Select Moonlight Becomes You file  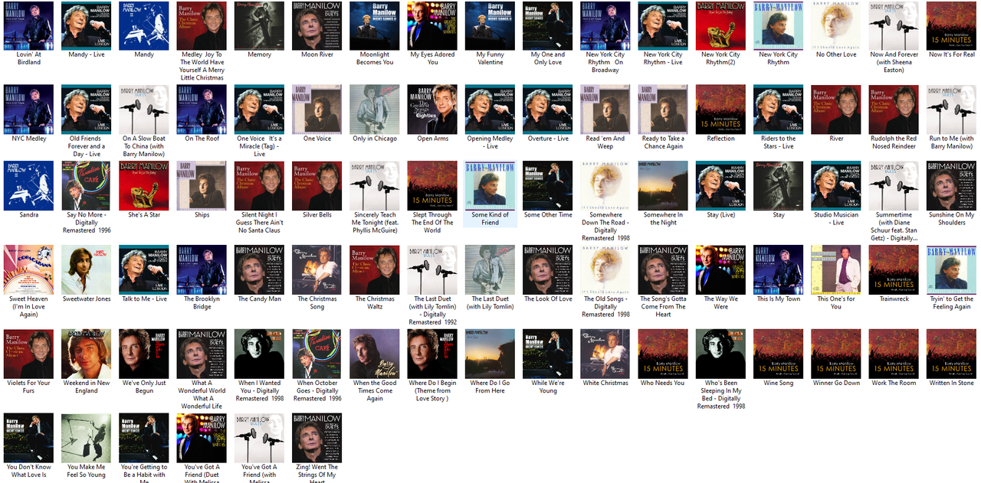[x=375, y=26]
